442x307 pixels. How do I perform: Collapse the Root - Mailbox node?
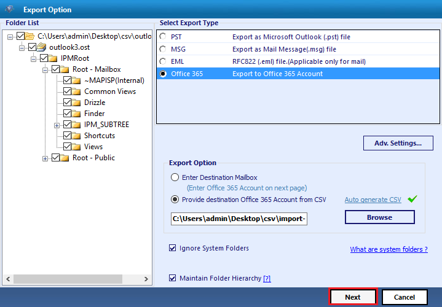45,70
